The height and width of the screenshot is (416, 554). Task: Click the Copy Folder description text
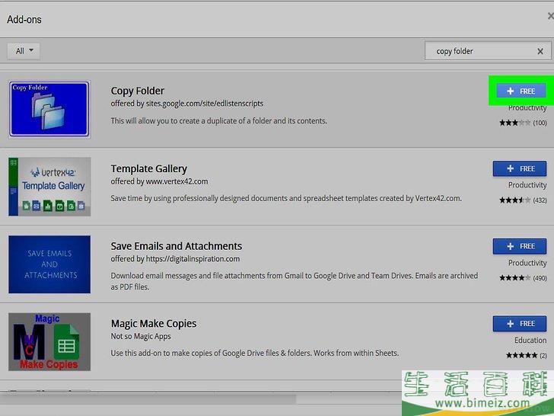point(218,121)
